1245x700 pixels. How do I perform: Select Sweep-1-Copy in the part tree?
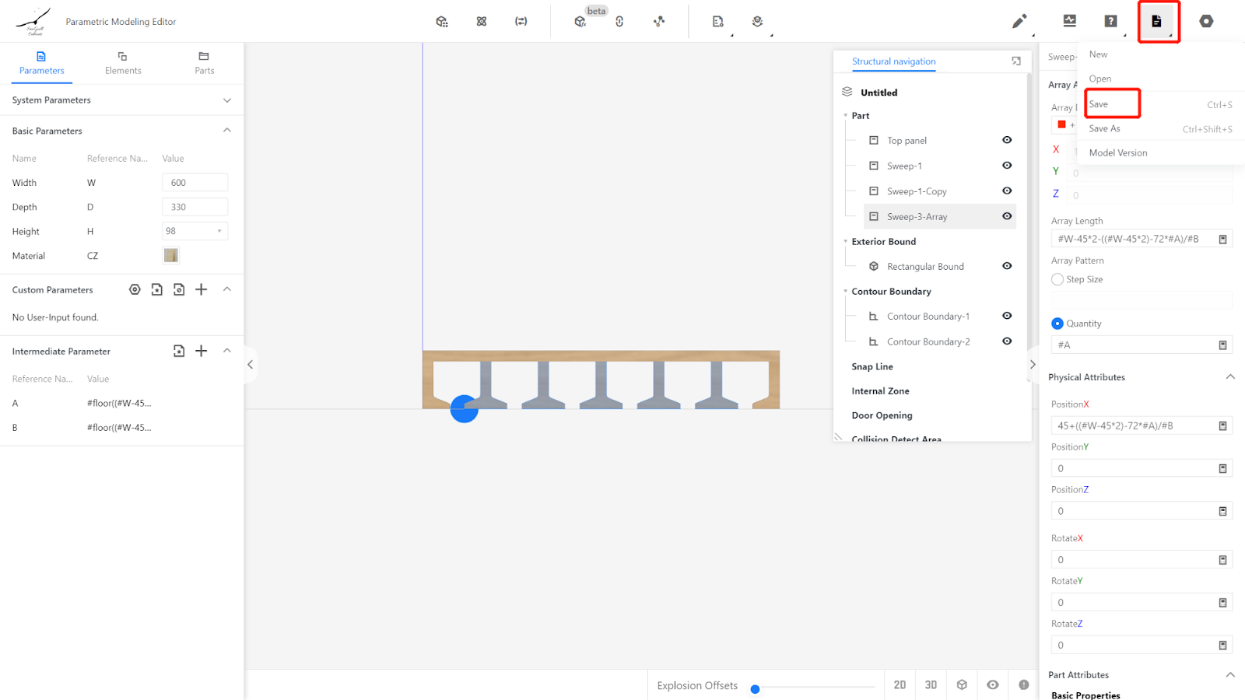coord(917,191)
